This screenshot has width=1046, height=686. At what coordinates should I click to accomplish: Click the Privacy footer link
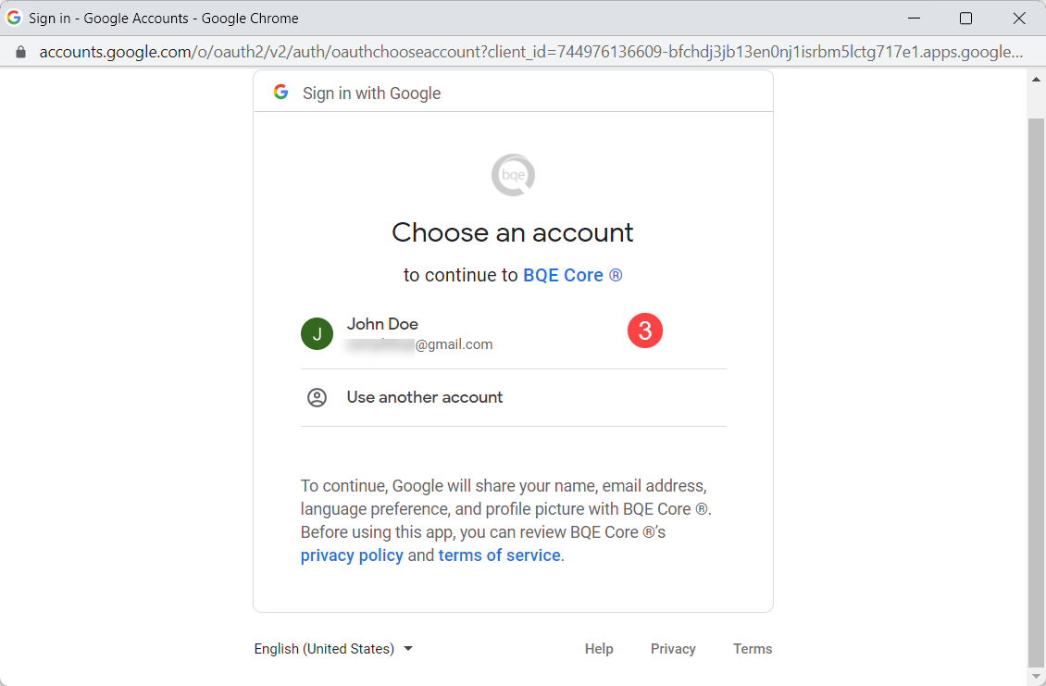pos(672,649)
